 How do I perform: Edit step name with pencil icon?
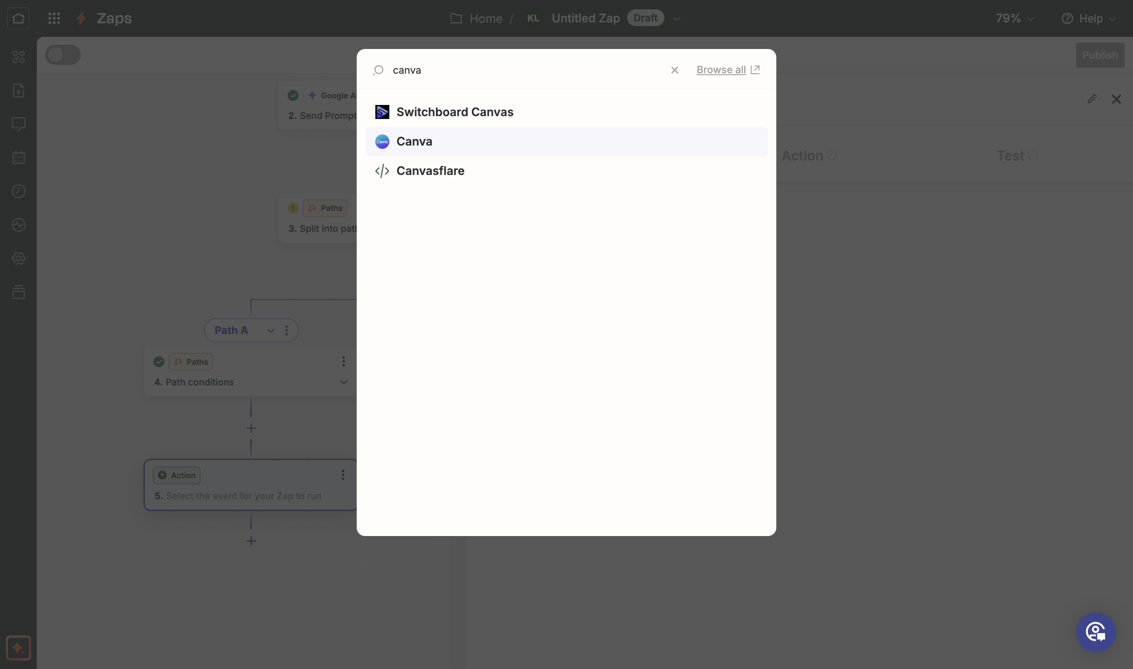click(x=1092, y=99)
